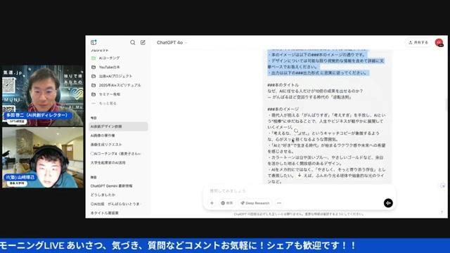450x253 pixels.
Task: Click the ###本のタイトル heading text
Action: [x=283, y=85]
